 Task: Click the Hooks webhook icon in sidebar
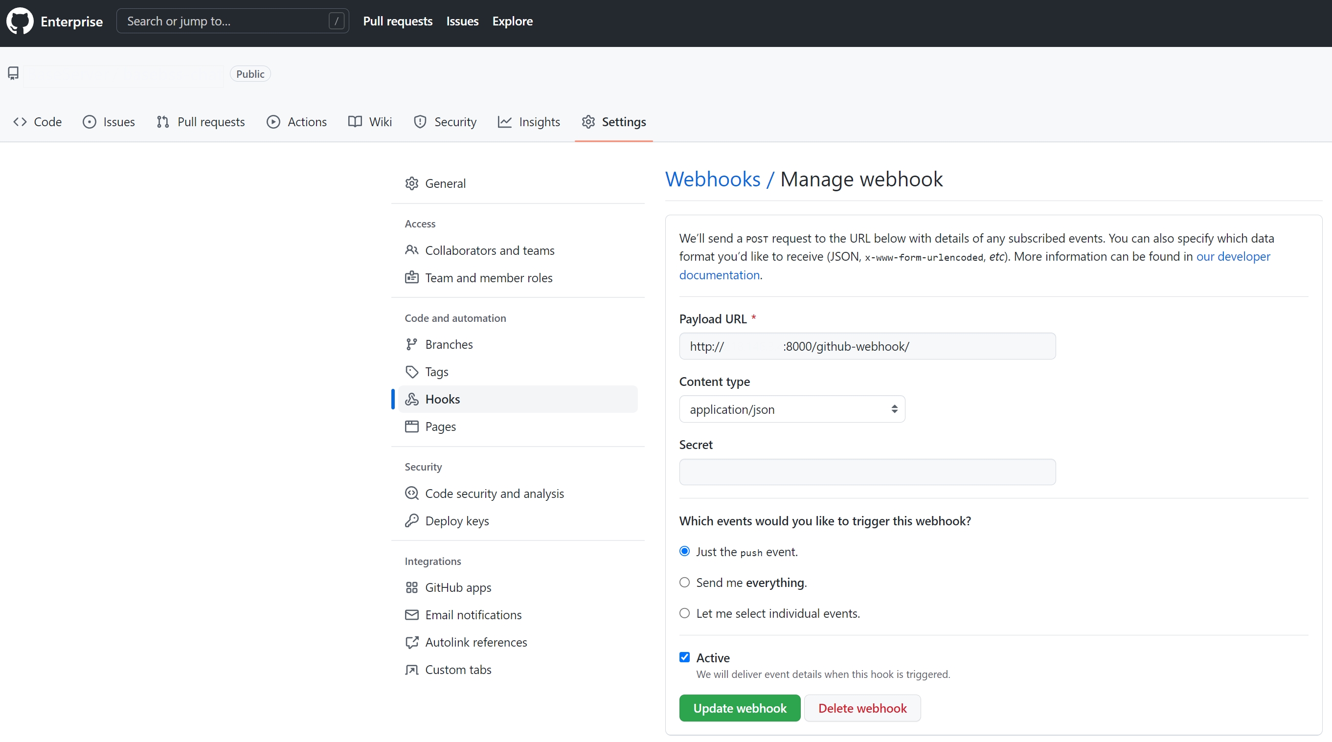pyautogui.click(x=411, y=399)
